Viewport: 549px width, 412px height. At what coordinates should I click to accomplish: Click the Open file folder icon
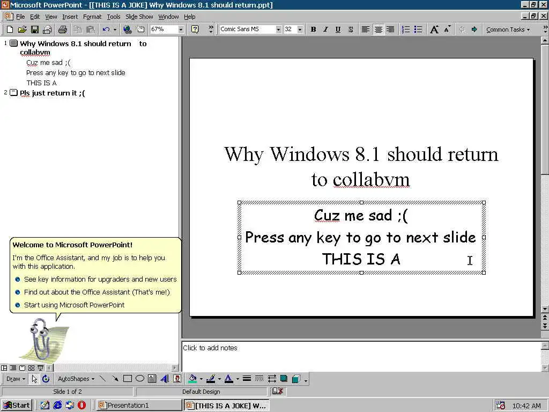(22, 30)
